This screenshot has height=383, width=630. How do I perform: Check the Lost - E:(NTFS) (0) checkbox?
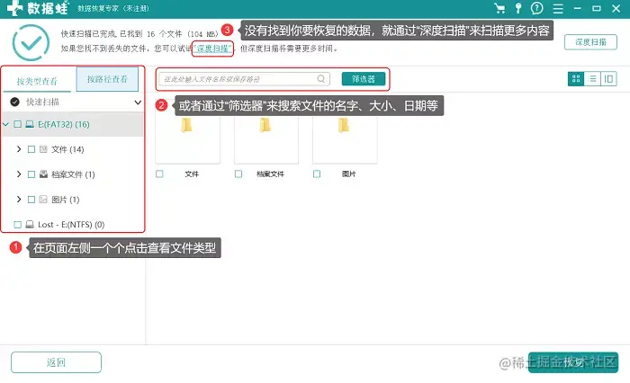pyautogui.click(x=17, y=224)
